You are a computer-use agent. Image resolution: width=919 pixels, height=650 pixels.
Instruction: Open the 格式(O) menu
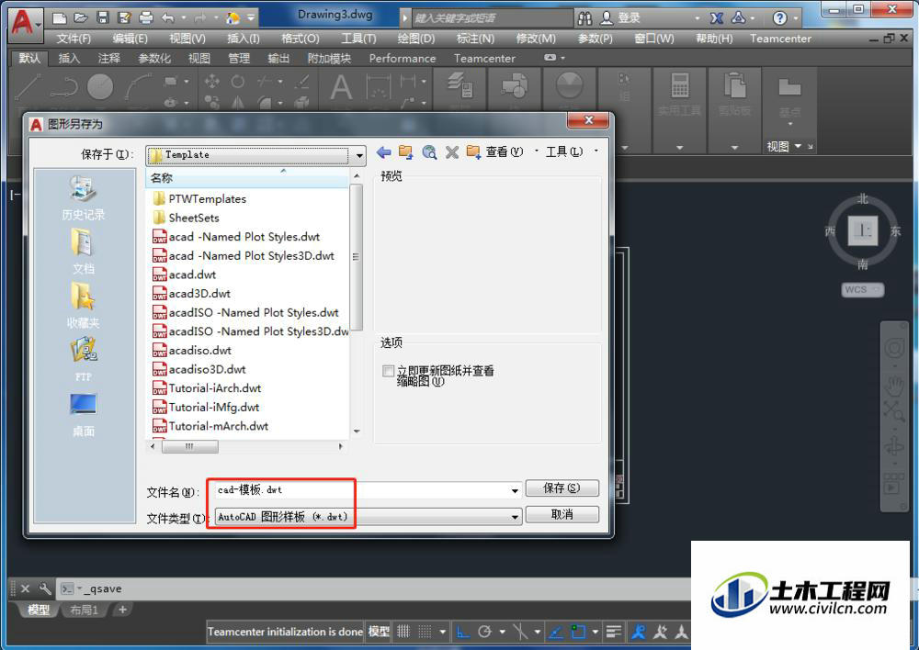pos(301,39)
